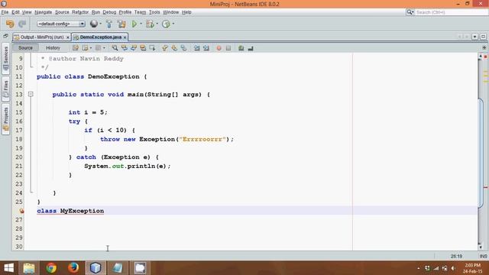Launch Chrome from the taskbar
Image resolution: width=489 pixels, height=275 pixels.
coord(51,268)
